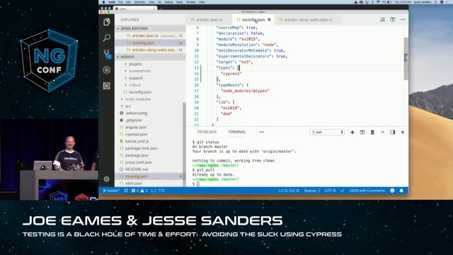Select the 1: zsh terminal dropdown

(x=327, y=132)
